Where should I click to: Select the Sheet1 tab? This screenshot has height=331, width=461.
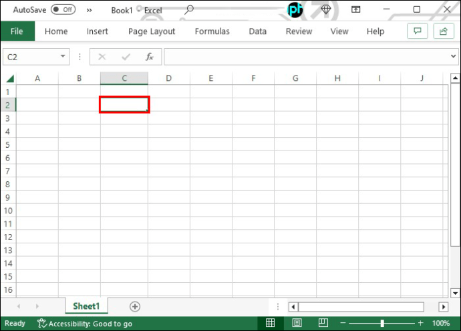click(86, 306)
